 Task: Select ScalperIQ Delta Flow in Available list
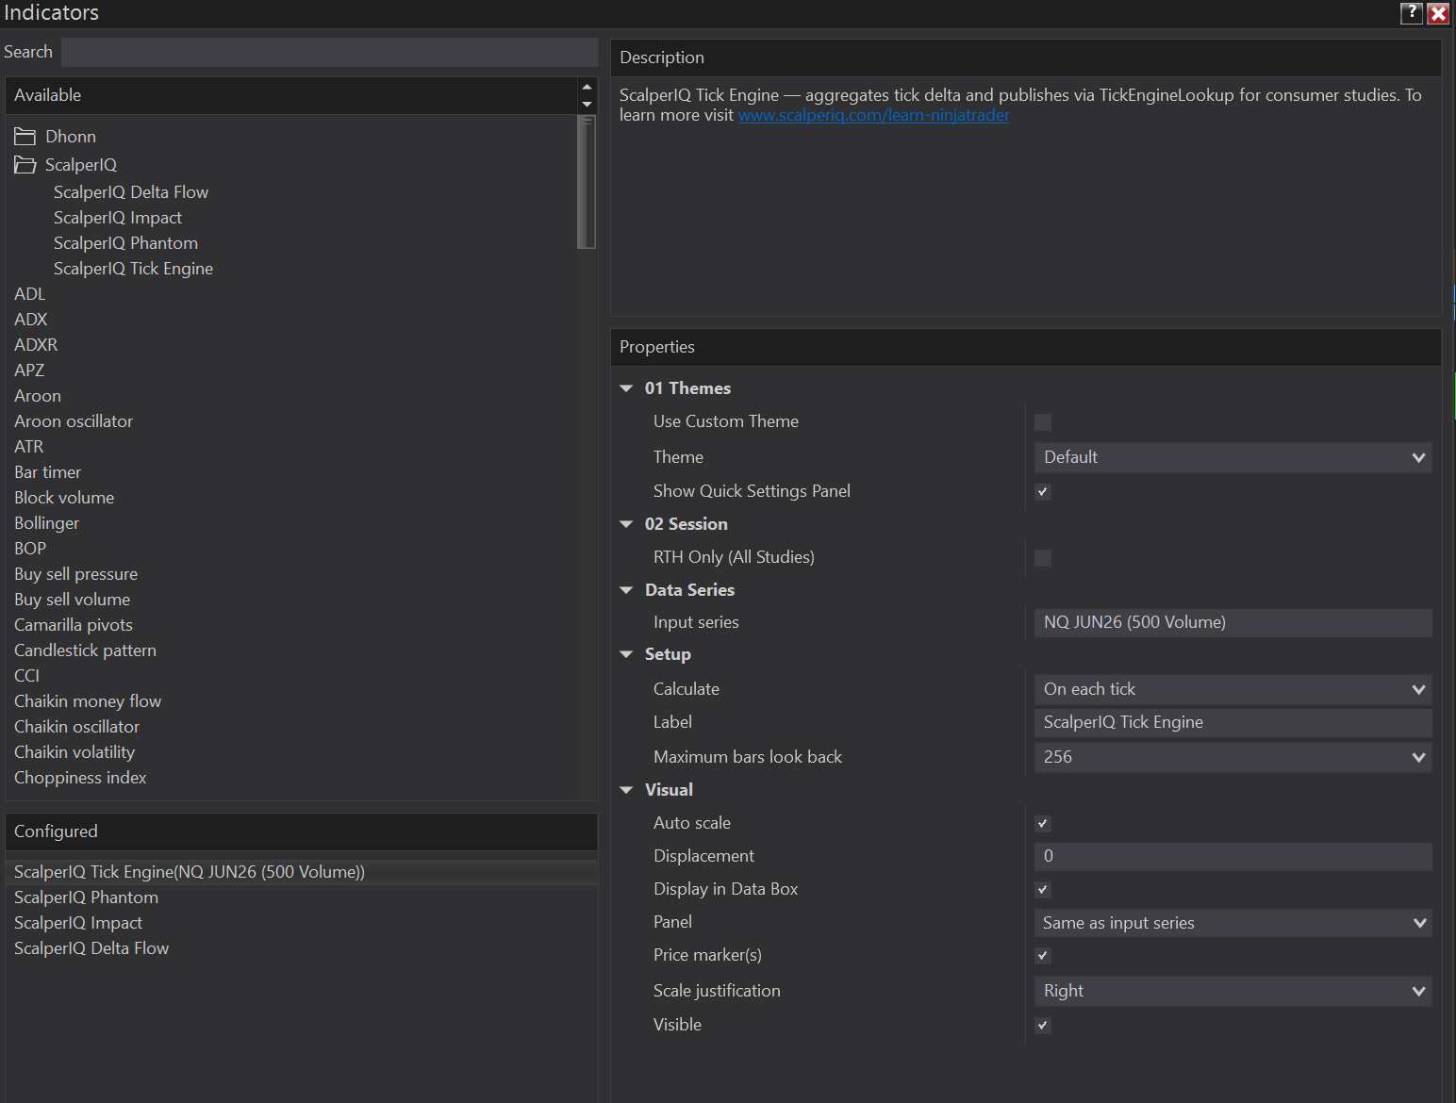click(131, 192)
